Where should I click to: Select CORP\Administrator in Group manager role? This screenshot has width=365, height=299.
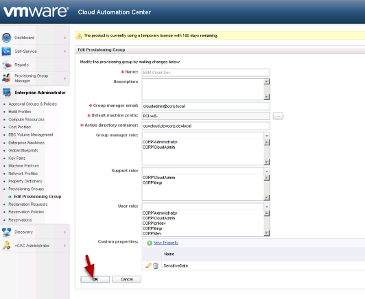[160, 142]
